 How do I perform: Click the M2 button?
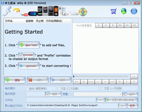135,25
